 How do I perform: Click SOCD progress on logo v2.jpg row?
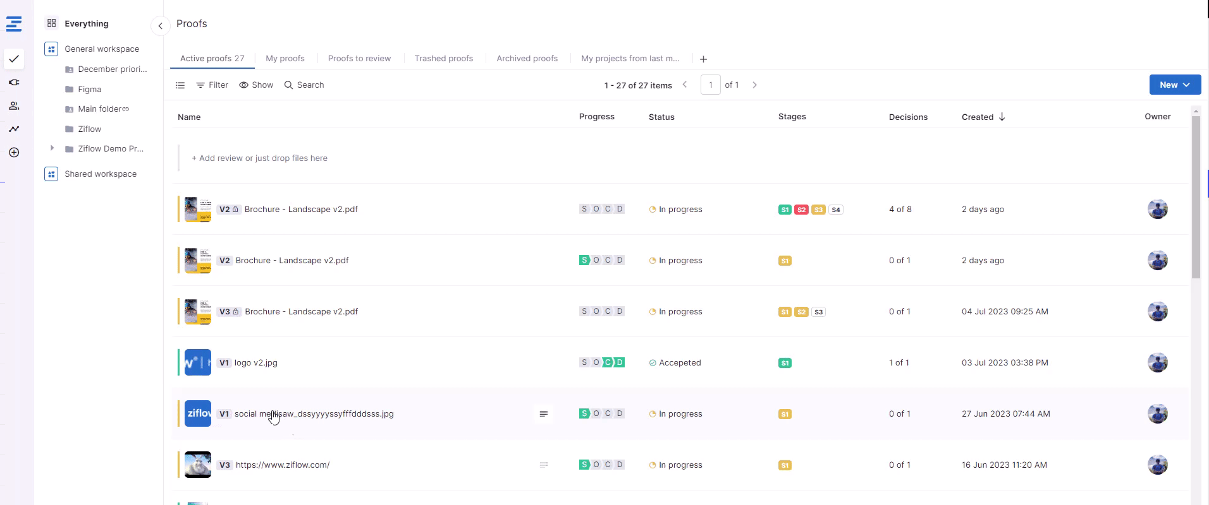click(x=602, y=362)
